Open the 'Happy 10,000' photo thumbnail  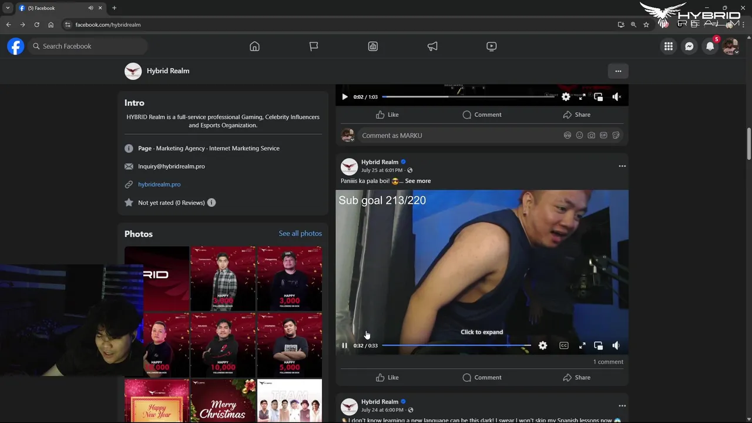point(223,345)
